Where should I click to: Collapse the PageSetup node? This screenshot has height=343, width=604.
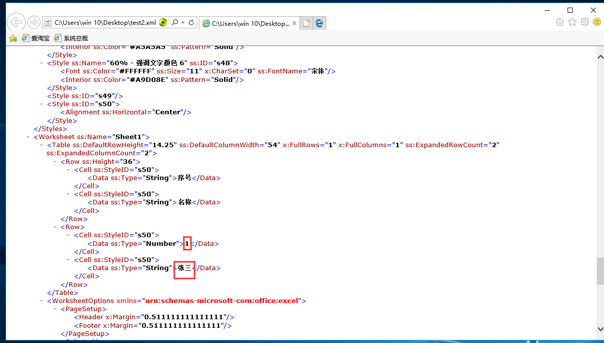[55, 309]
